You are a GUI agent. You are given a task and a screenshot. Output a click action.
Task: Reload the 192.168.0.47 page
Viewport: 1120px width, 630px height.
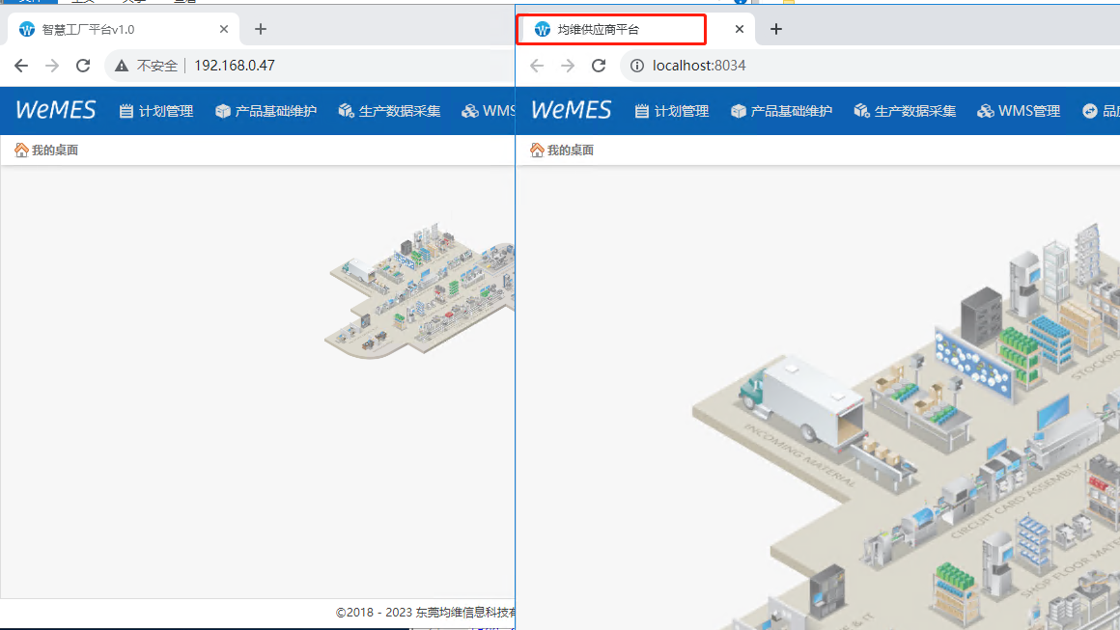[x=83, y=66]
